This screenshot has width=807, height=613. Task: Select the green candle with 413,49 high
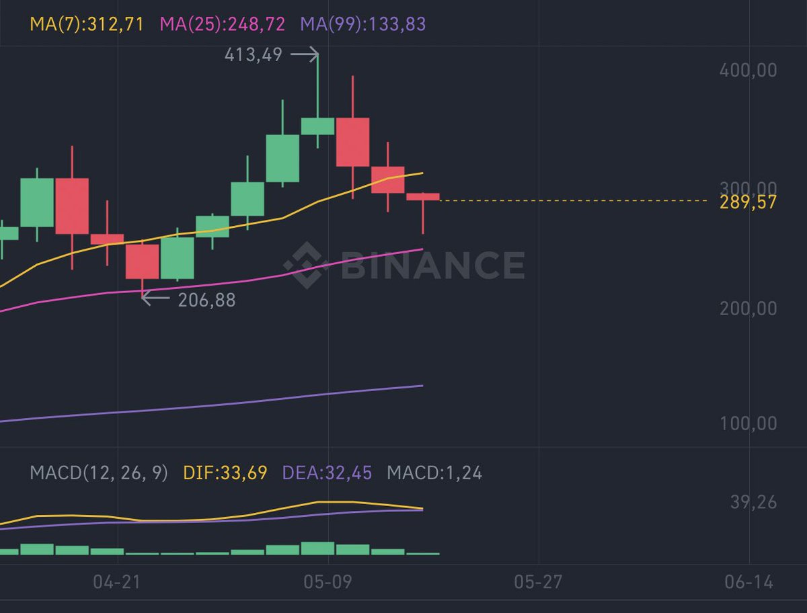click(x=317, y=126)
